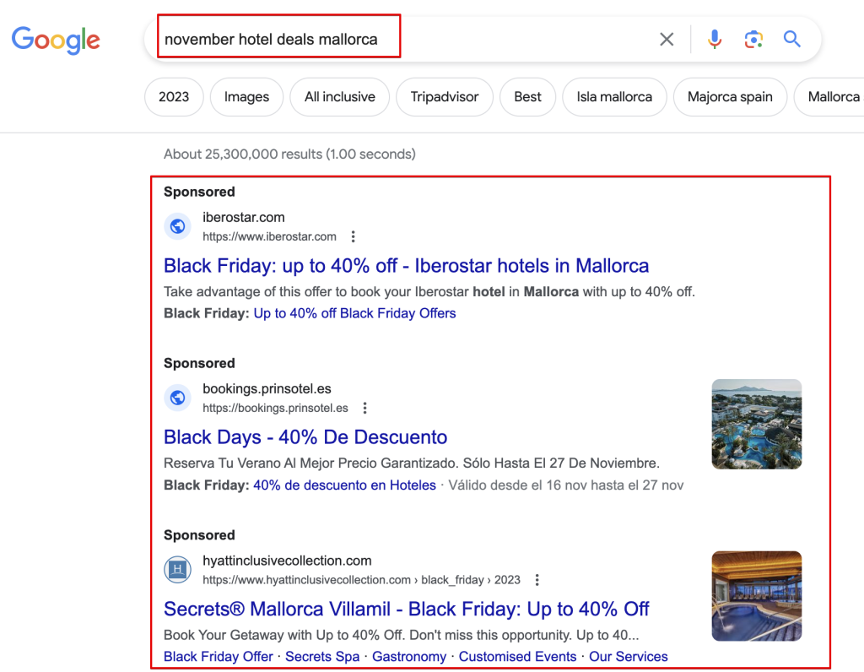Clear the search query with X icon
Screen dimensions: 864x672
click(x=667, y=40)
